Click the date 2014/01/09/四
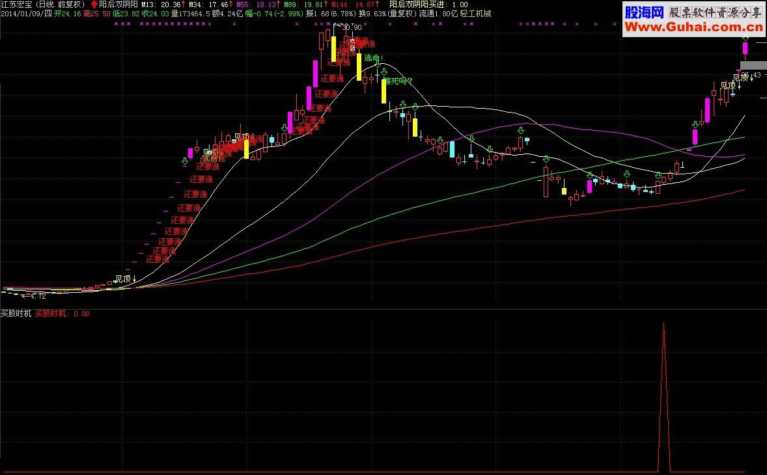 pyautogui.click(x=26, y=14)
